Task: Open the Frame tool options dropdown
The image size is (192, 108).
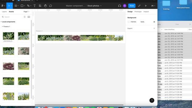Action: (x=18, y=6)
